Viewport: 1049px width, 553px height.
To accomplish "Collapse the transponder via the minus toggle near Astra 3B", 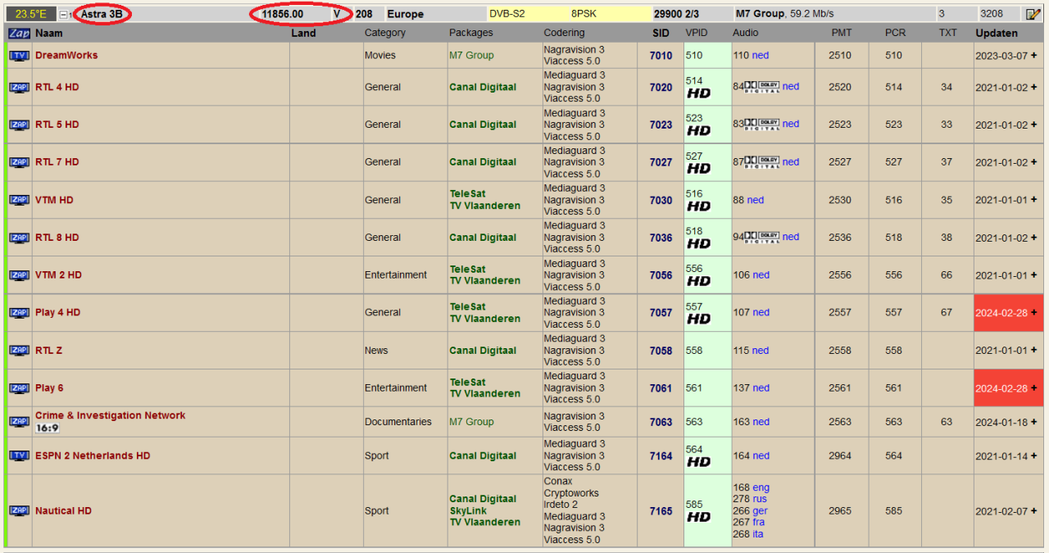I will pyautogui.click(x=64, y=13).
